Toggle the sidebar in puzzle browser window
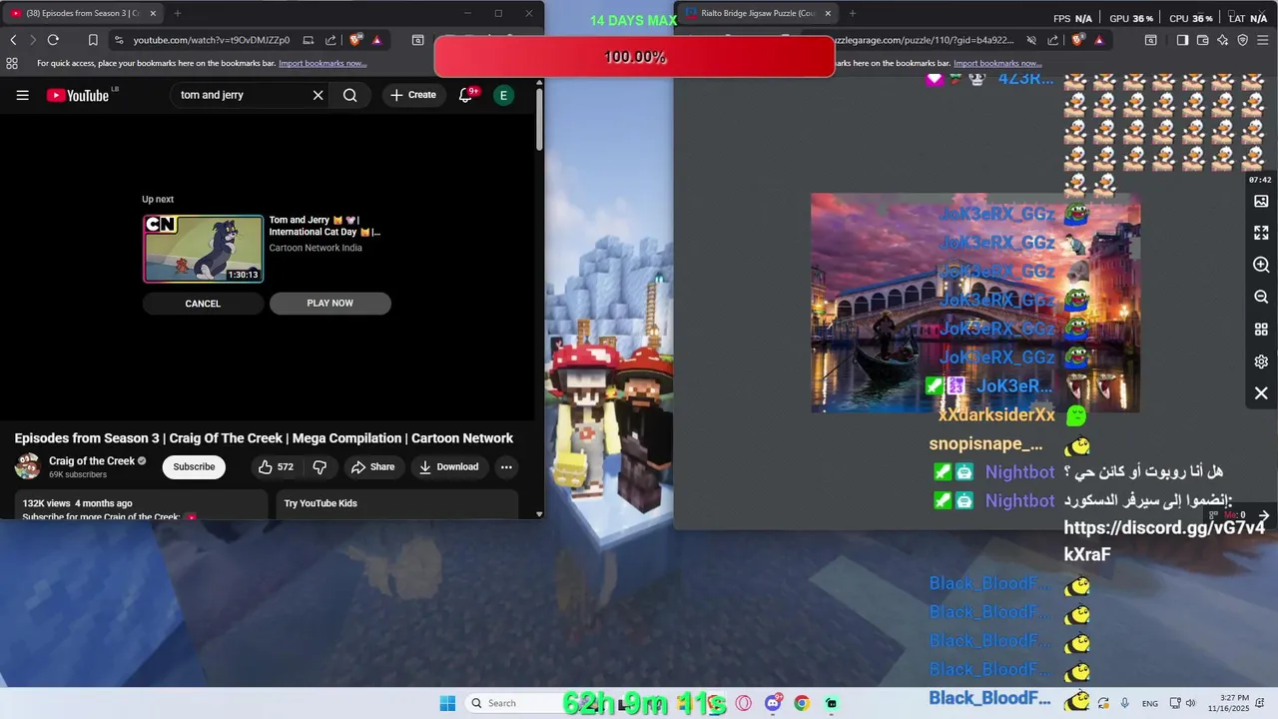Image resolution: width=1278 pixels, height=719 pixels. click(1182, 40)
